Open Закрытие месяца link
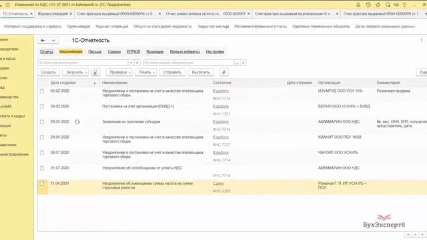This screenshot has width=427, height=240. pyautogui.click(x=213, y=27)
